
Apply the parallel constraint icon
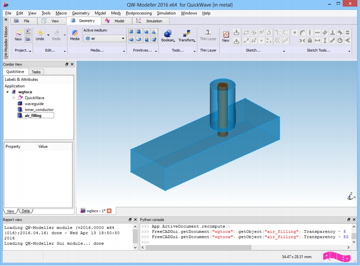coord(325,33)
